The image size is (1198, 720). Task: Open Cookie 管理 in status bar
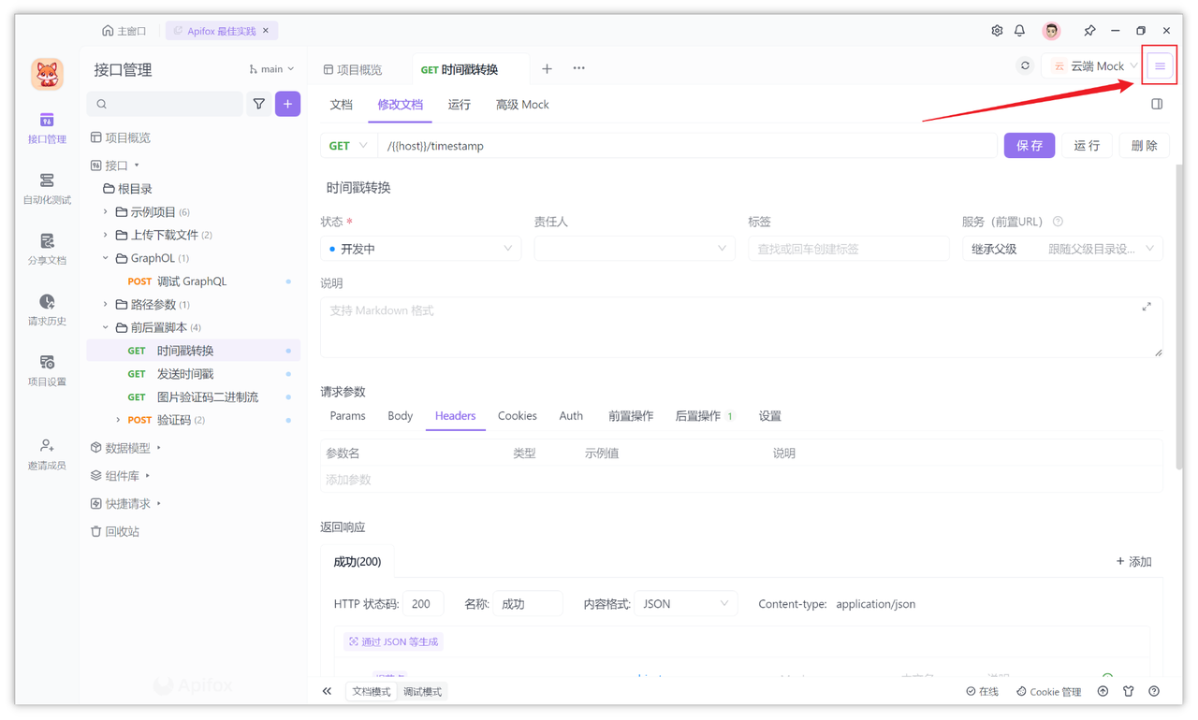point(1048,692)
